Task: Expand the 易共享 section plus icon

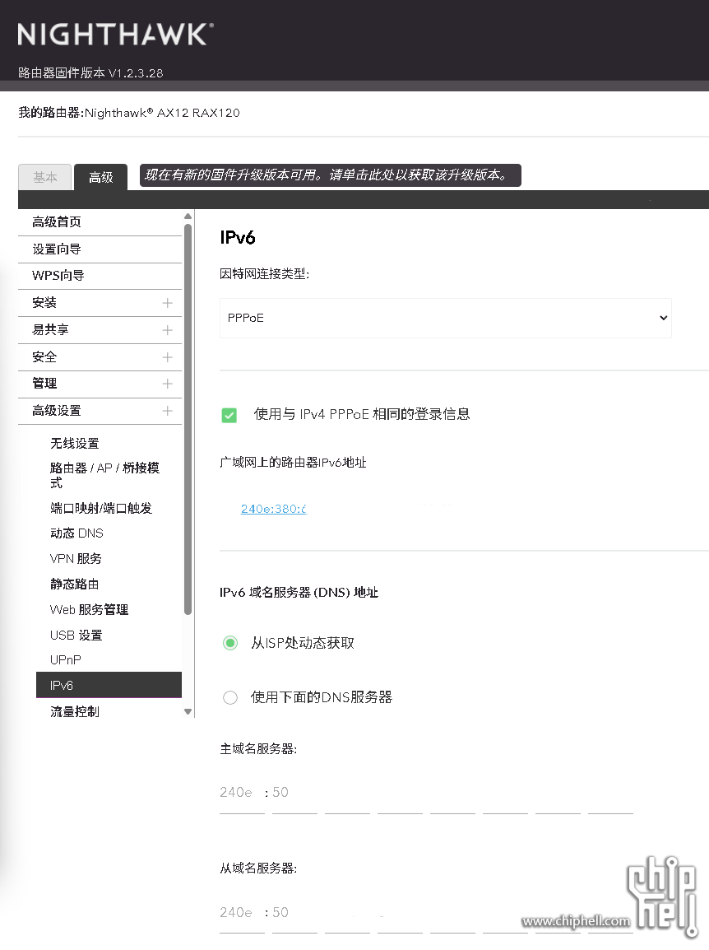Action: click(168, 330)
